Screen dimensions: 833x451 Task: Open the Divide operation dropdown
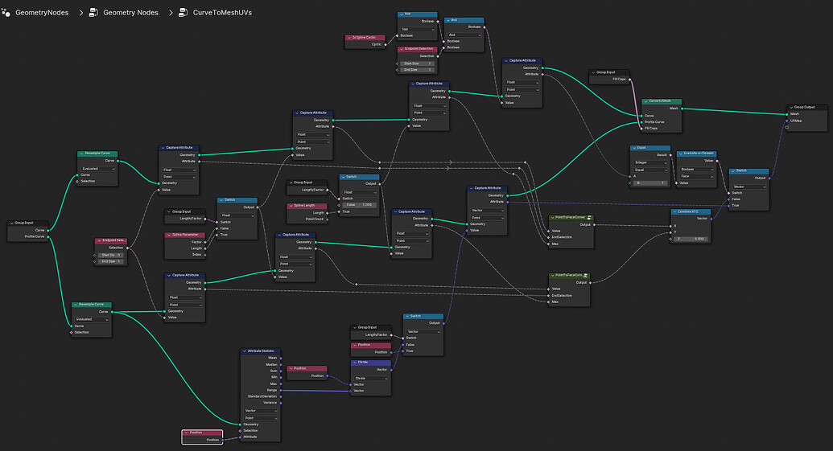(371, 379)
